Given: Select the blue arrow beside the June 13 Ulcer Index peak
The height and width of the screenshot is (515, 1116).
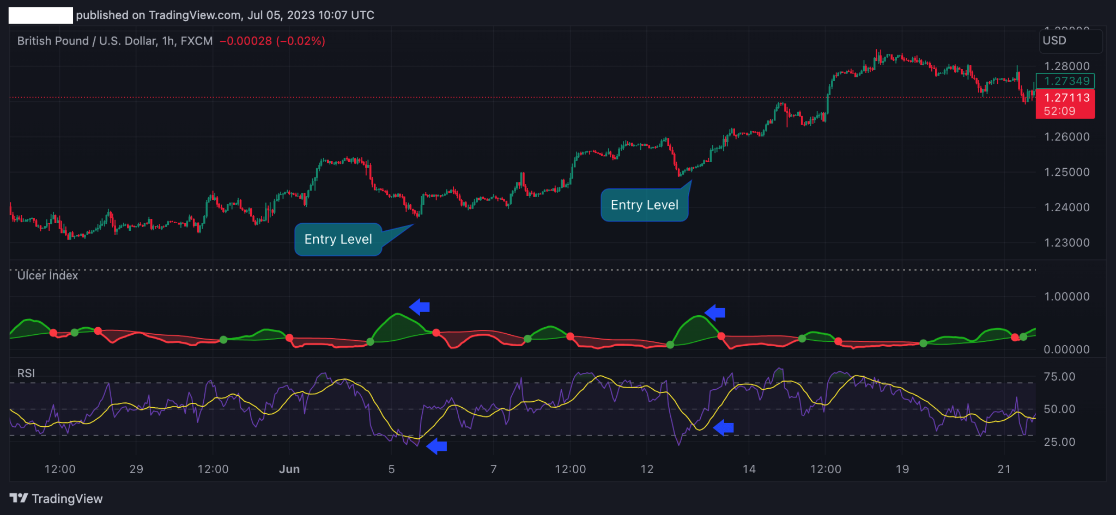Looking at the screenshot, I should [714, 312].
